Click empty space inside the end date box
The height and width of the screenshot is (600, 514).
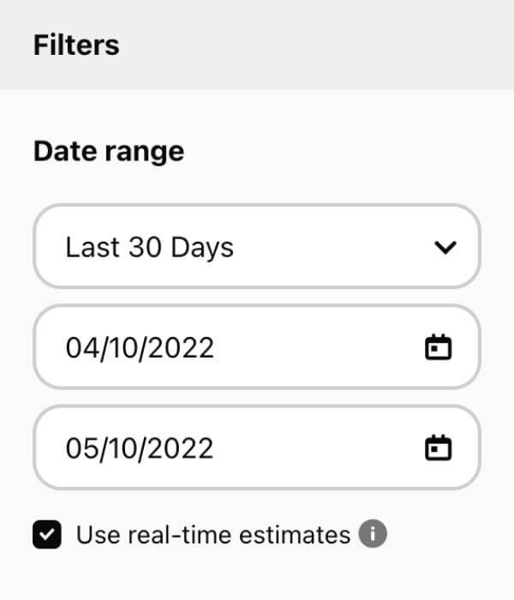coord(318,447)
